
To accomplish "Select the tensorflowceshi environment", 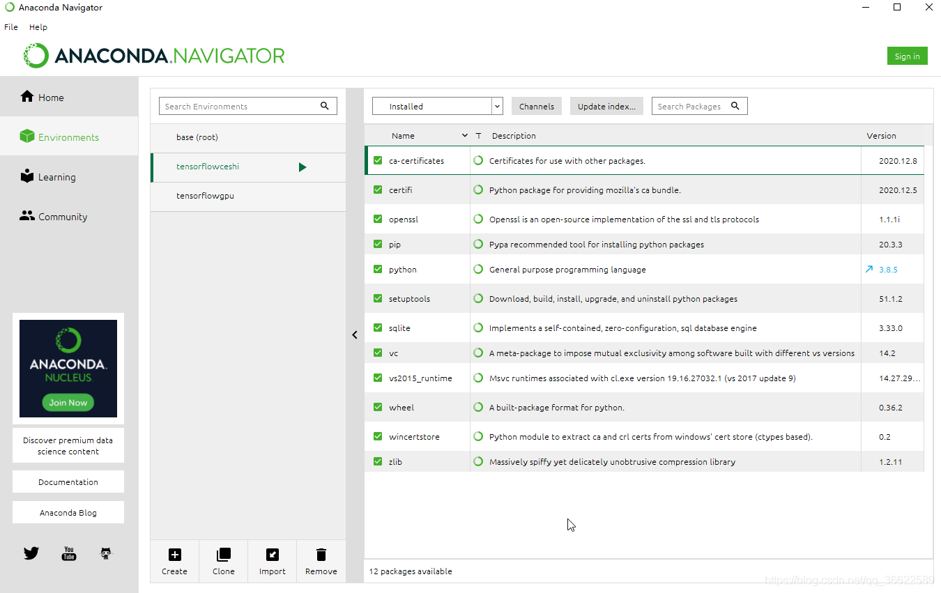I will (x=248, y=167).
